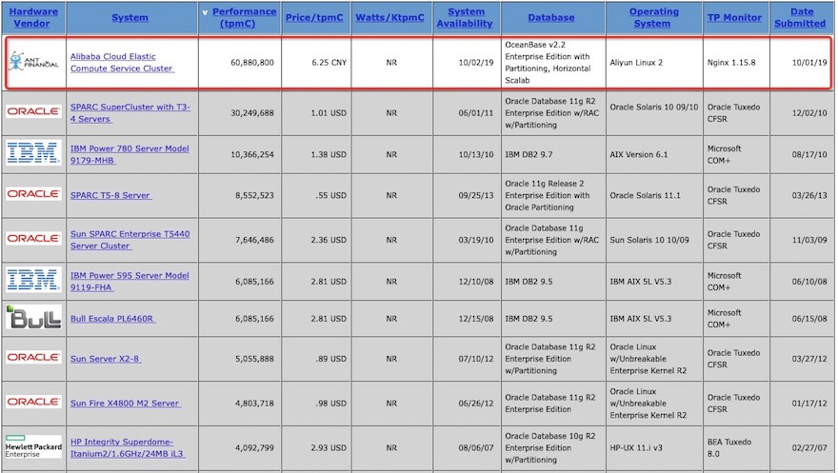Image resolution: width=838 pixels, height=473 pixels.
Task: Open SPARC SuperCluster with T3-4 Servers link
Action: [x=130, y=112]
